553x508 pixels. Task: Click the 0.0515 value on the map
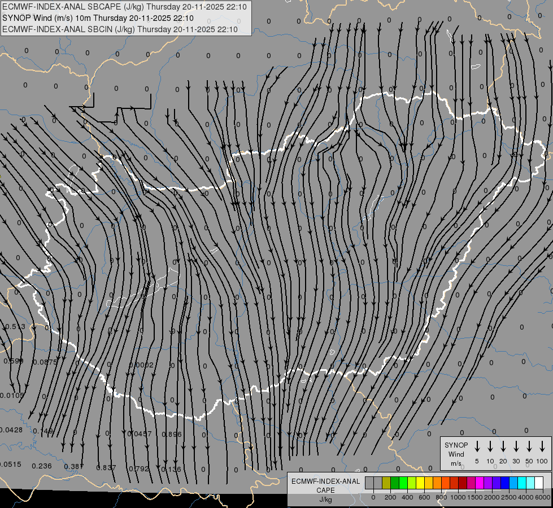[x=11, y=465]
